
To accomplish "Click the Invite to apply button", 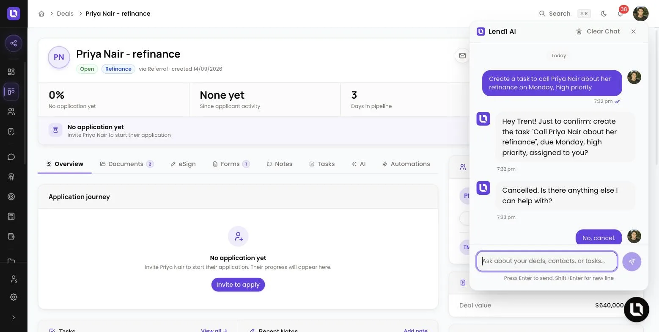I will tap(238, 285).
